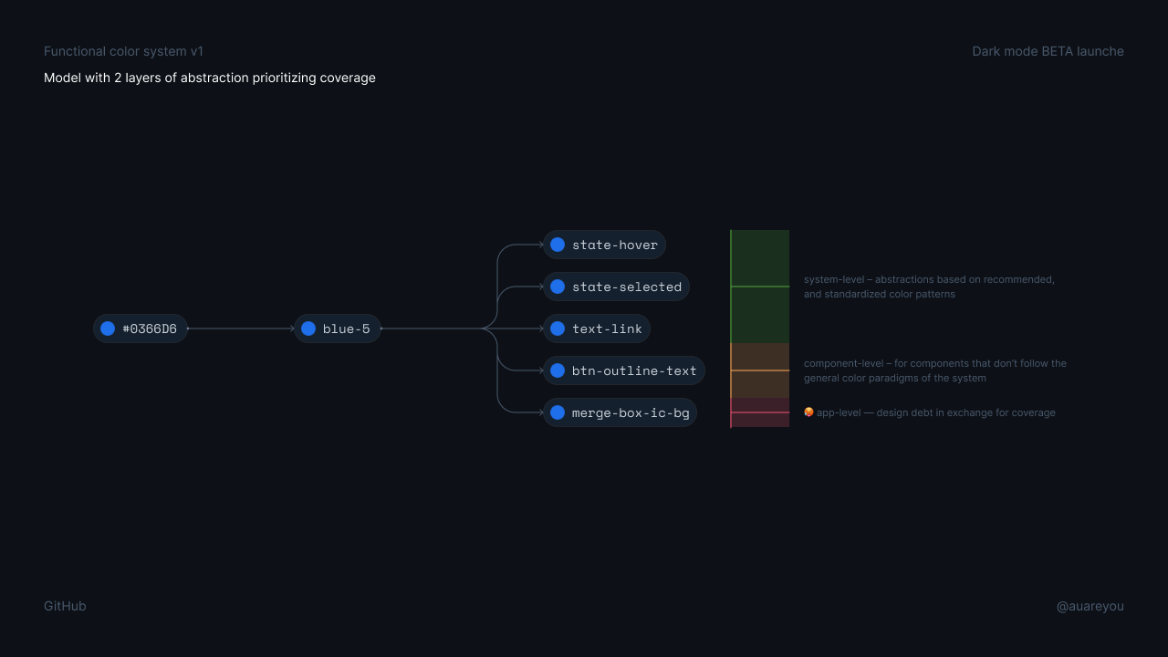The height and width of the screenshot is (657, 1168).
Task: Click the Dark mode BETA launch label
Action: [1048, 51]
